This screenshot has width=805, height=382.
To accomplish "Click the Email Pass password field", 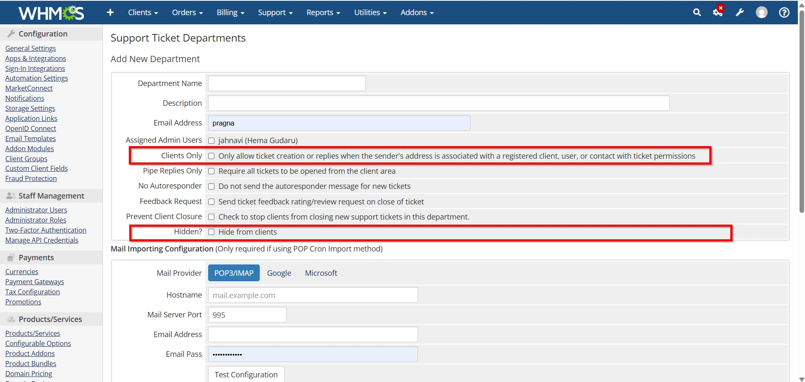I will coord(313,354).
